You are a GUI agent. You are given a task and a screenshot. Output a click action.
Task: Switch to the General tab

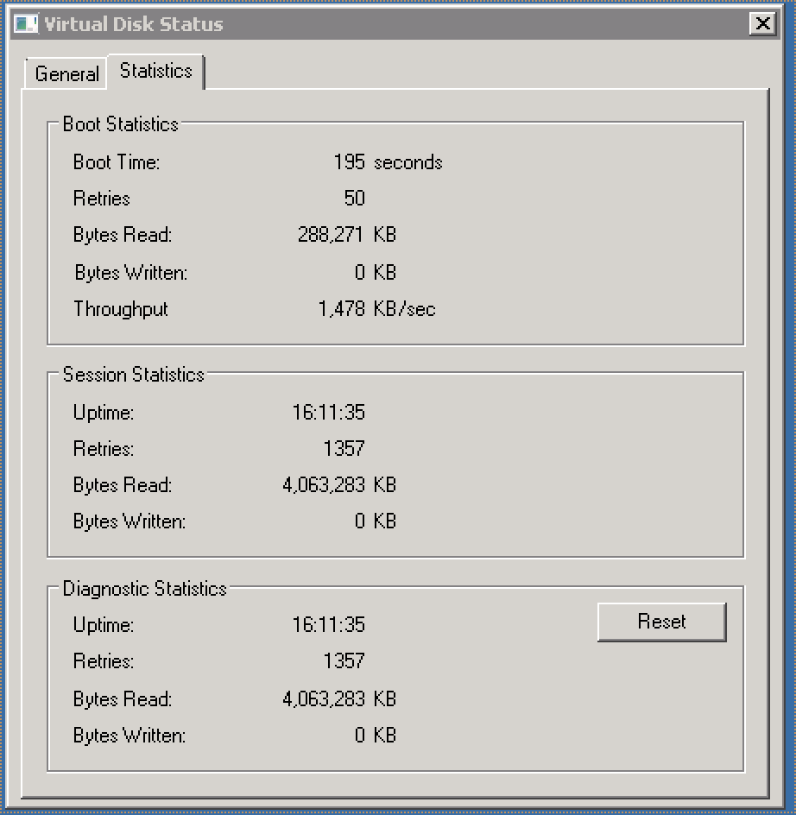click(66, 73)
